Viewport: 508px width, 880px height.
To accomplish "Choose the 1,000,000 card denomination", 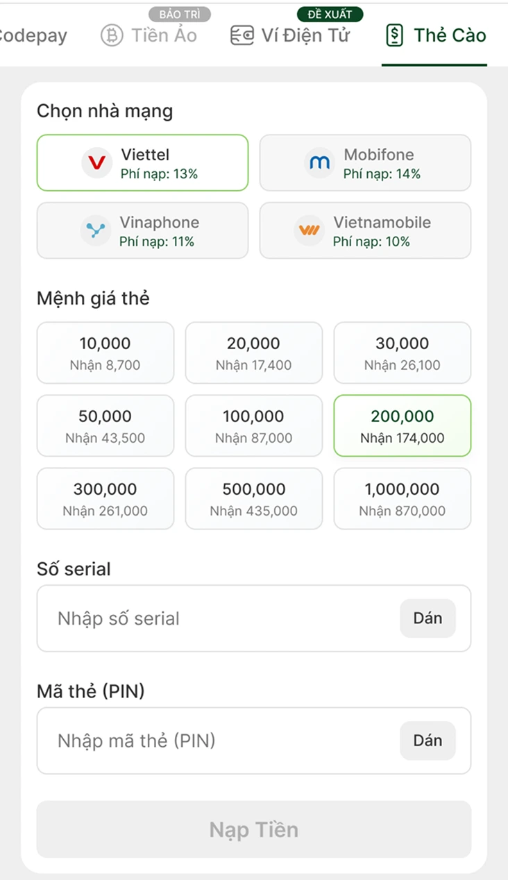I will point(402,498).
